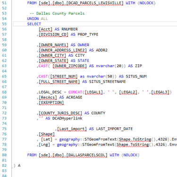The height and width of the screenshot is (177, 177).
Task: Click the [OWNER_ADDRESS_LINE2] column
Action: (63, 50)
